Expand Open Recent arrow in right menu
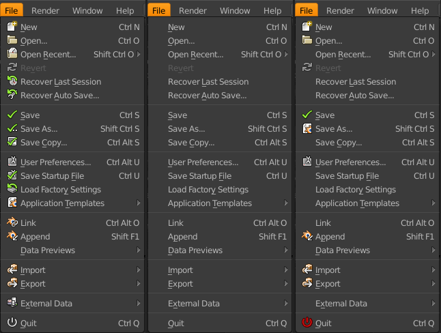The image size is (441, 333). pos(433,54)
